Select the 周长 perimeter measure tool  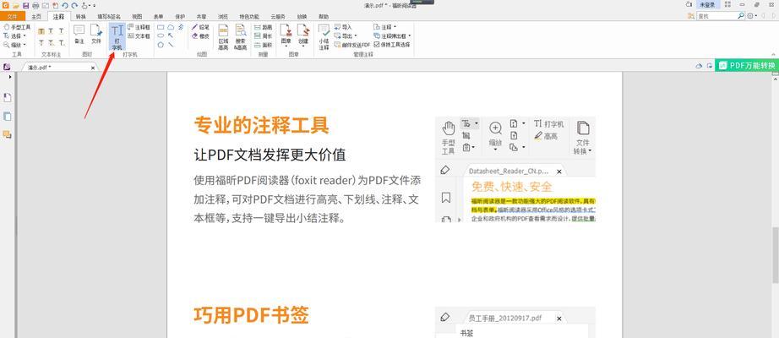tap(264, 35)
